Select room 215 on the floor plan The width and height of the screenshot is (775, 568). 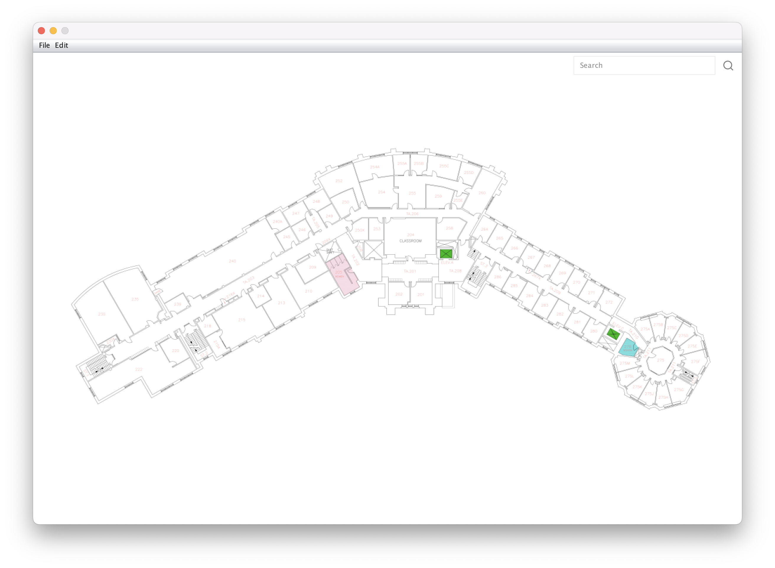[242, 320]
